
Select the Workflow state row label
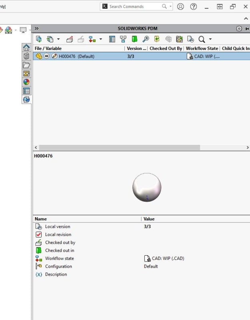[59, 258]
